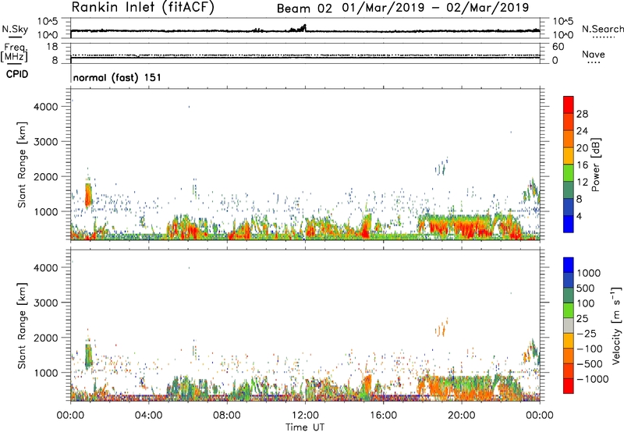Click the 'Rankin Inlet (fitACF)' title
Viewport: 624px width, 432px height.
point(143,8)
